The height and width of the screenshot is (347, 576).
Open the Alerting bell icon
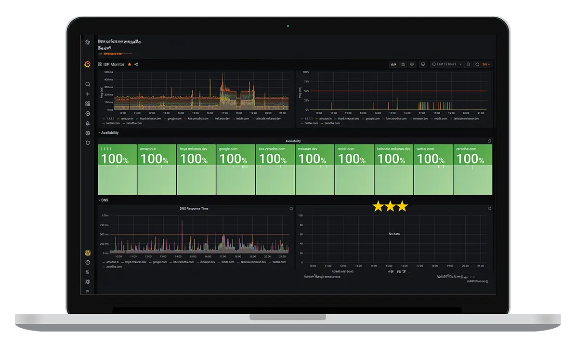tap(88, 123)
